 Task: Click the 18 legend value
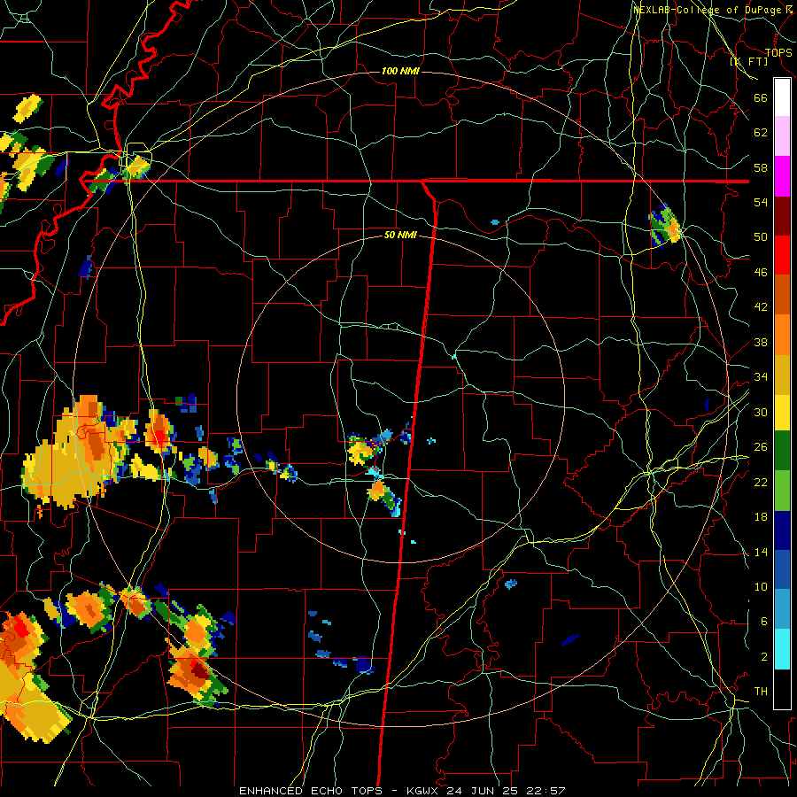point(761,517)
